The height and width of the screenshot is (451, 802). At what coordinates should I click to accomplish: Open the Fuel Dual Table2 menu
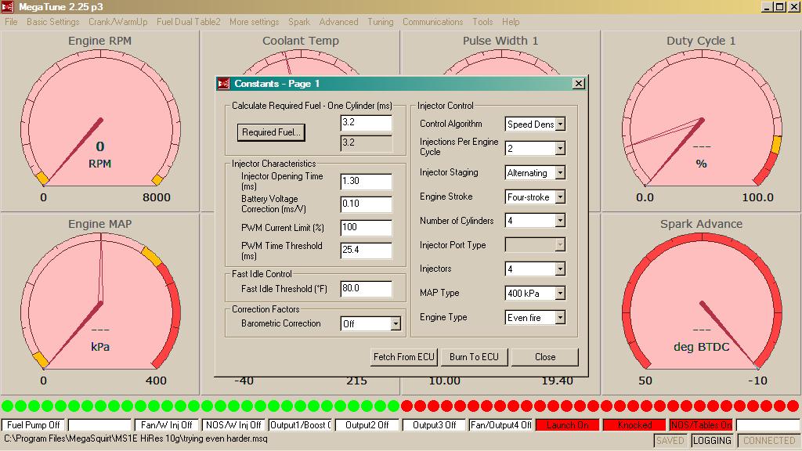(x=189, y=21)
